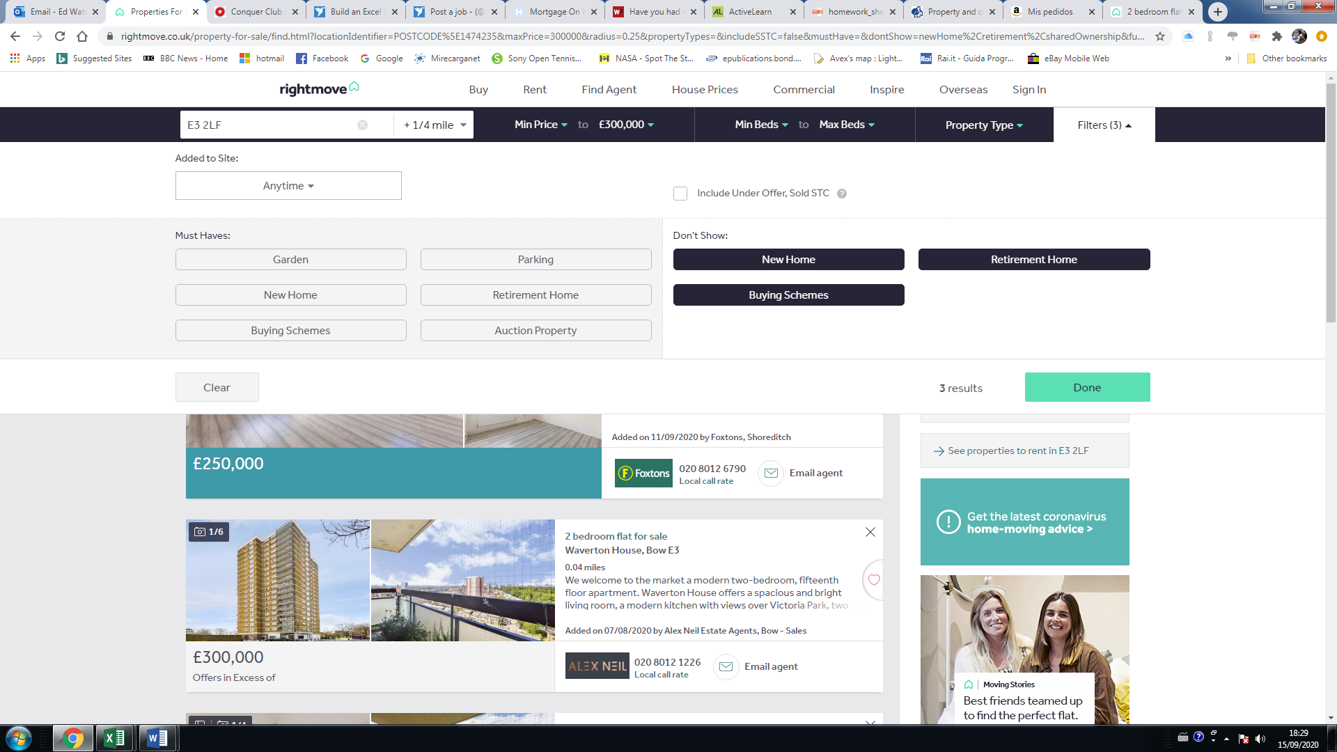This screenshot has height=752, width=1337.
Task: Click the green Done button
Action: coord(1087,387)
